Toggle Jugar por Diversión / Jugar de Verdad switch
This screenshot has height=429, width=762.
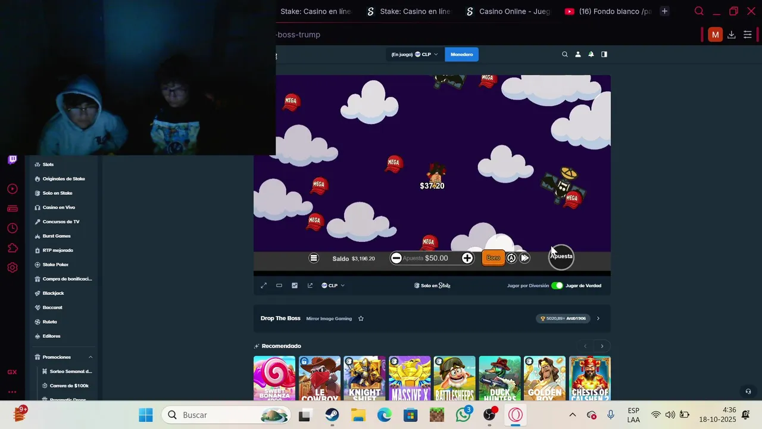[x=557, y=285]
